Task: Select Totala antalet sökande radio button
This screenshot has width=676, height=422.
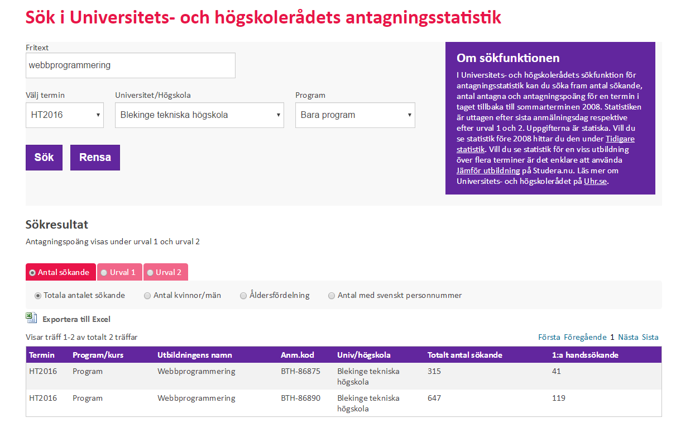Action: click(x=38, y=296)
